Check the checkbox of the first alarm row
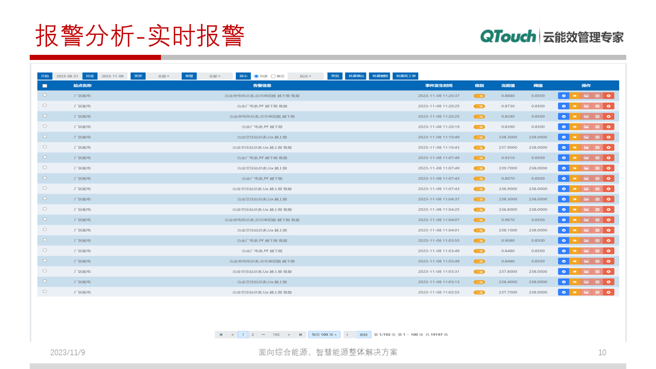The height and width of the screenshot is (369, 656). click(x=44, y=96)
